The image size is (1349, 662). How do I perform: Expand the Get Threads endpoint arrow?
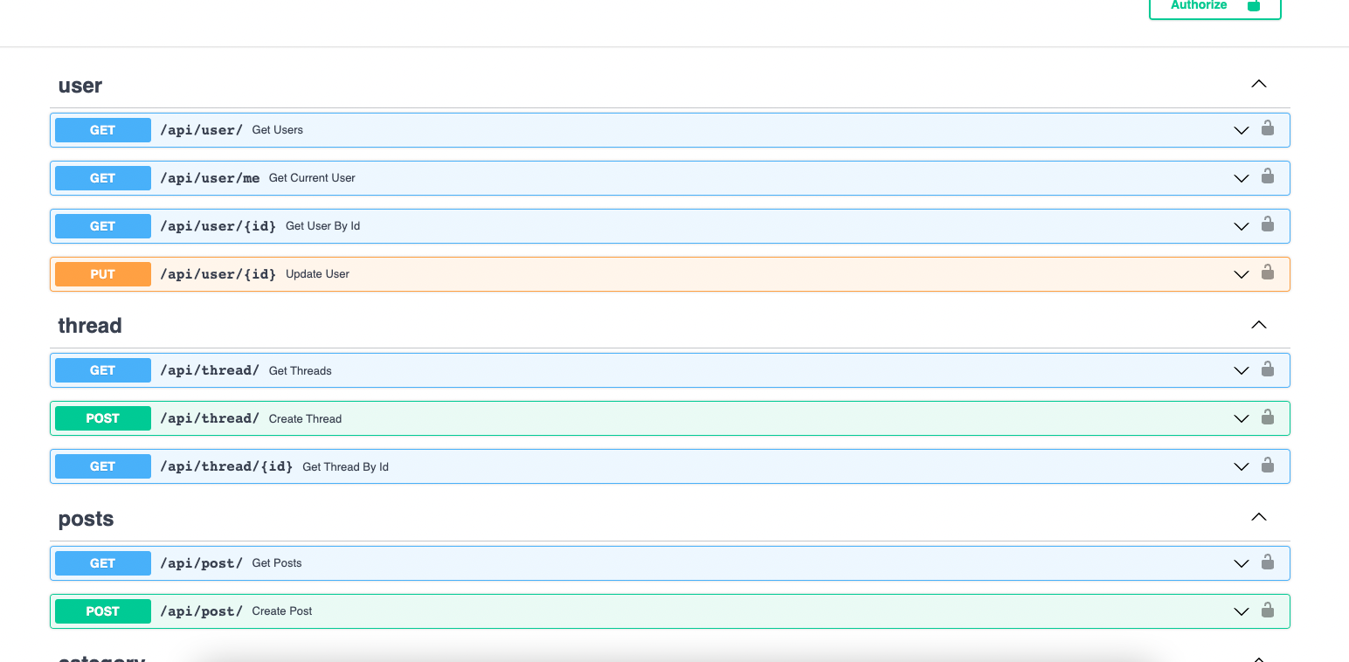pos(1241,370)
